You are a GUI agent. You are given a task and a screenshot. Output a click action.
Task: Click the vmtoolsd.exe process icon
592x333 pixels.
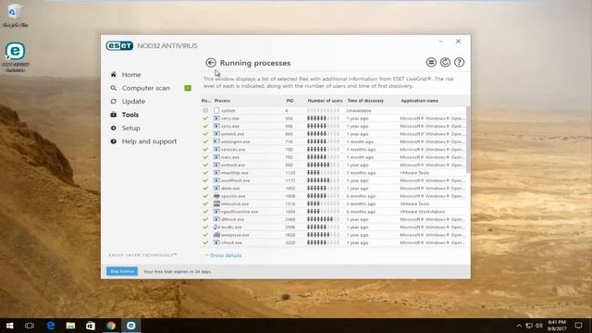(216, 203)
